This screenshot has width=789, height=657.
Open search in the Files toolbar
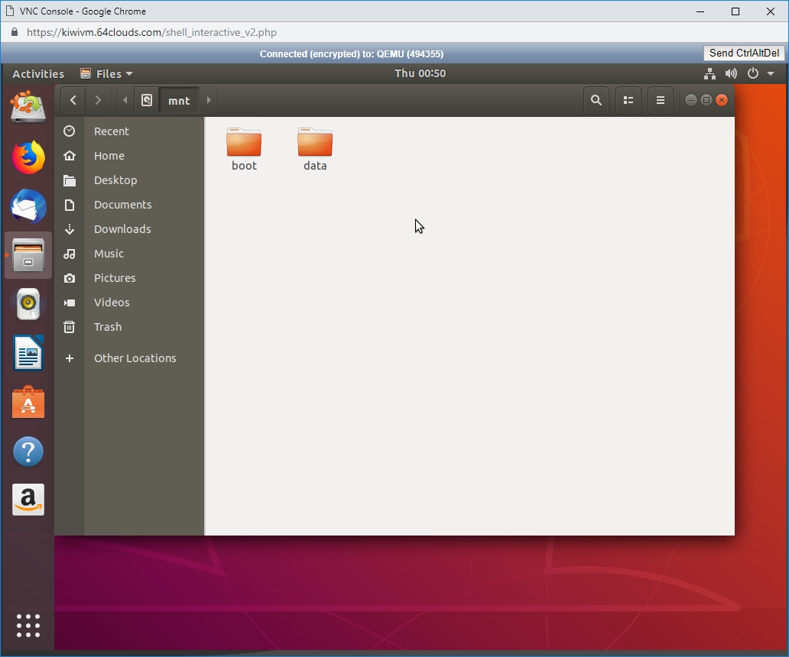(596, 100)
